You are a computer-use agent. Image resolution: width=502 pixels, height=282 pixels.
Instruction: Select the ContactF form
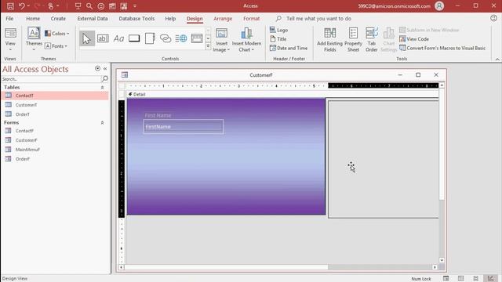coord(55,131)
